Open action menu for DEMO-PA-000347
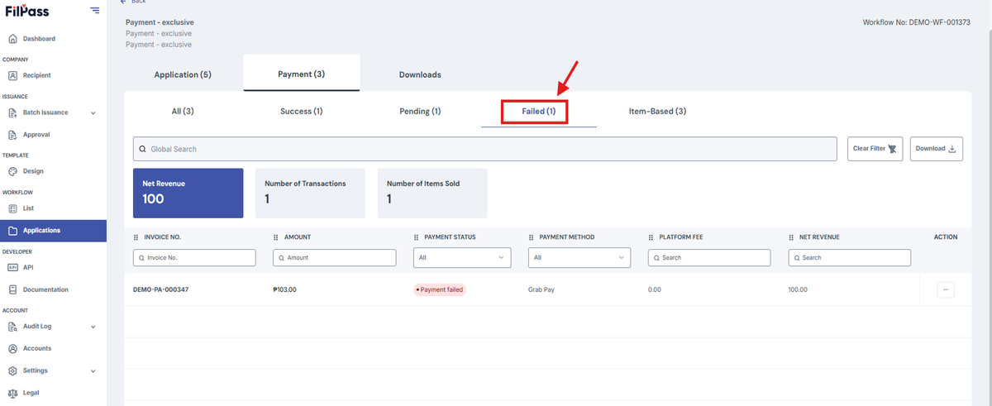The height and width of the screenshot is (406, 992). tap(946, 289)
